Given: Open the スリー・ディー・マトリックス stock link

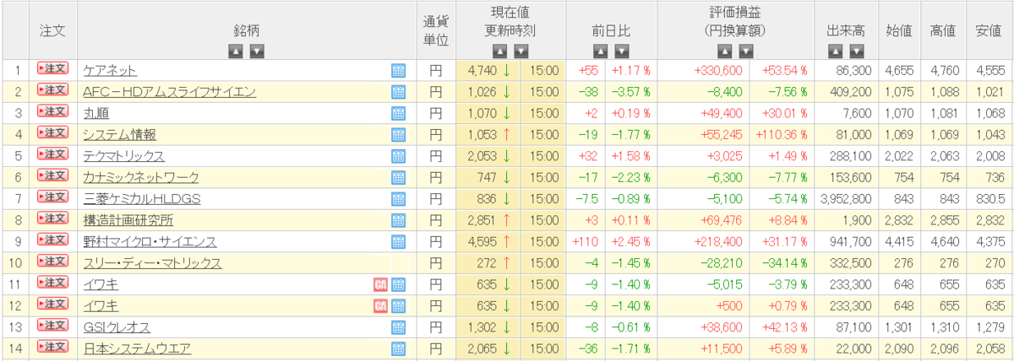Looking at the screenshot, I should (152, 263).
